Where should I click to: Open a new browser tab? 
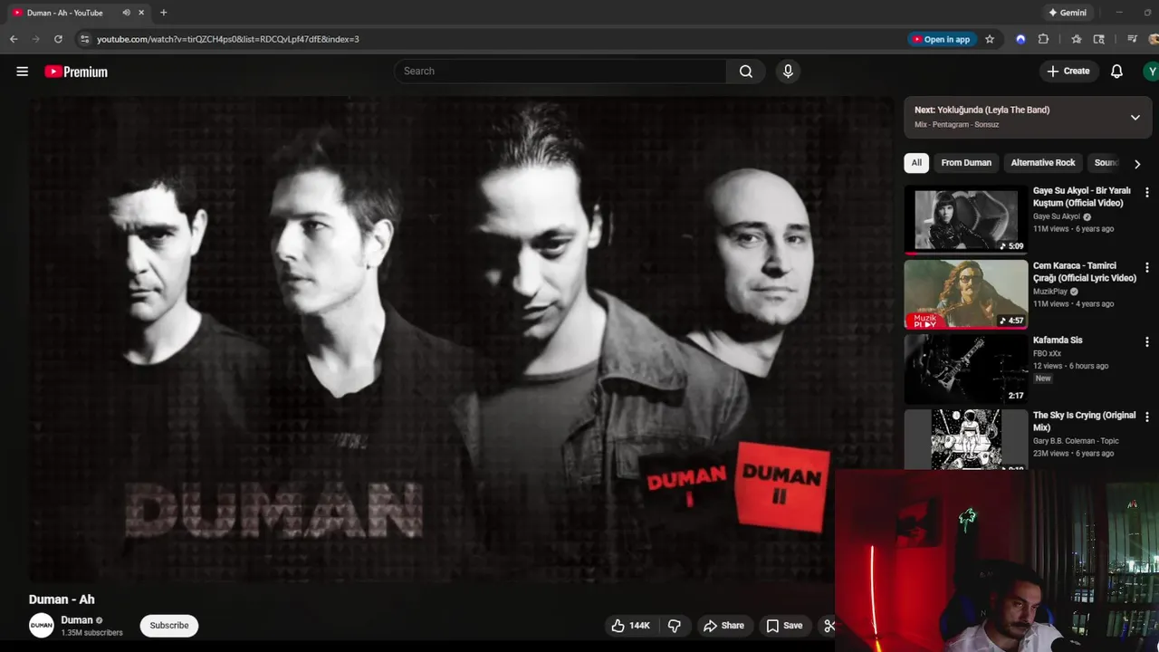(163, 13)
